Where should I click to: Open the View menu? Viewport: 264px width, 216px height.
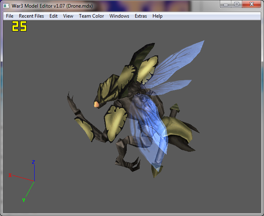coord(68,16)
